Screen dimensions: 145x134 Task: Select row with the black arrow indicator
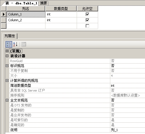click(x=3, y=15)
